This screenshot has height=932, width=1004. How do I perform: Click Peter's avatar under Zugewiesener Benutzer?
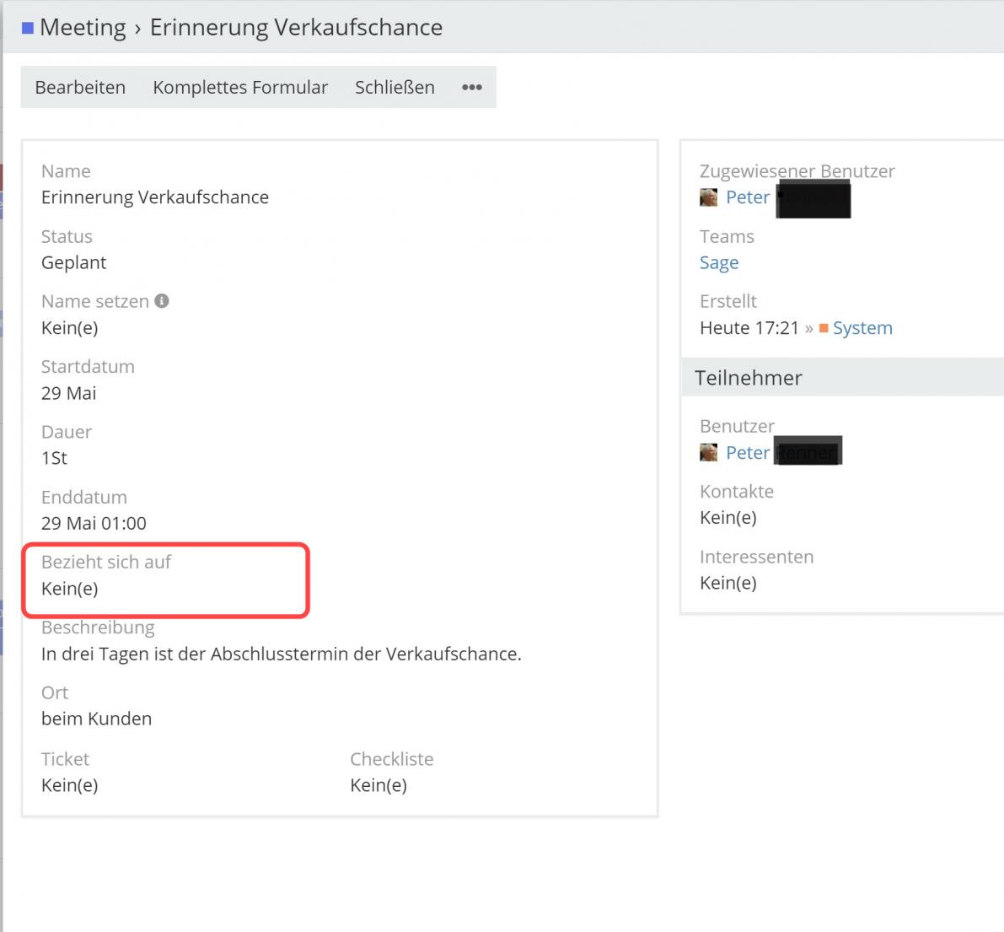click(708, 197)
